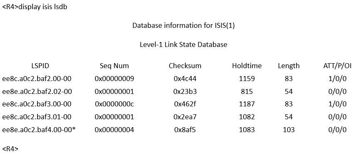354x155 pixels.
Task: Click holdtime value 1083
Action: 247,130
